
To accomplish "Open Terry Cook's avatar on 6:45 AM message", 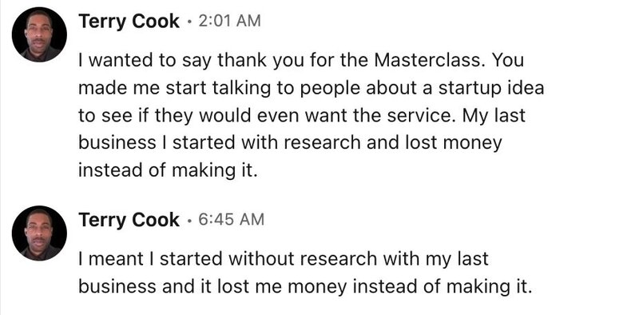I will click(39, 233).
